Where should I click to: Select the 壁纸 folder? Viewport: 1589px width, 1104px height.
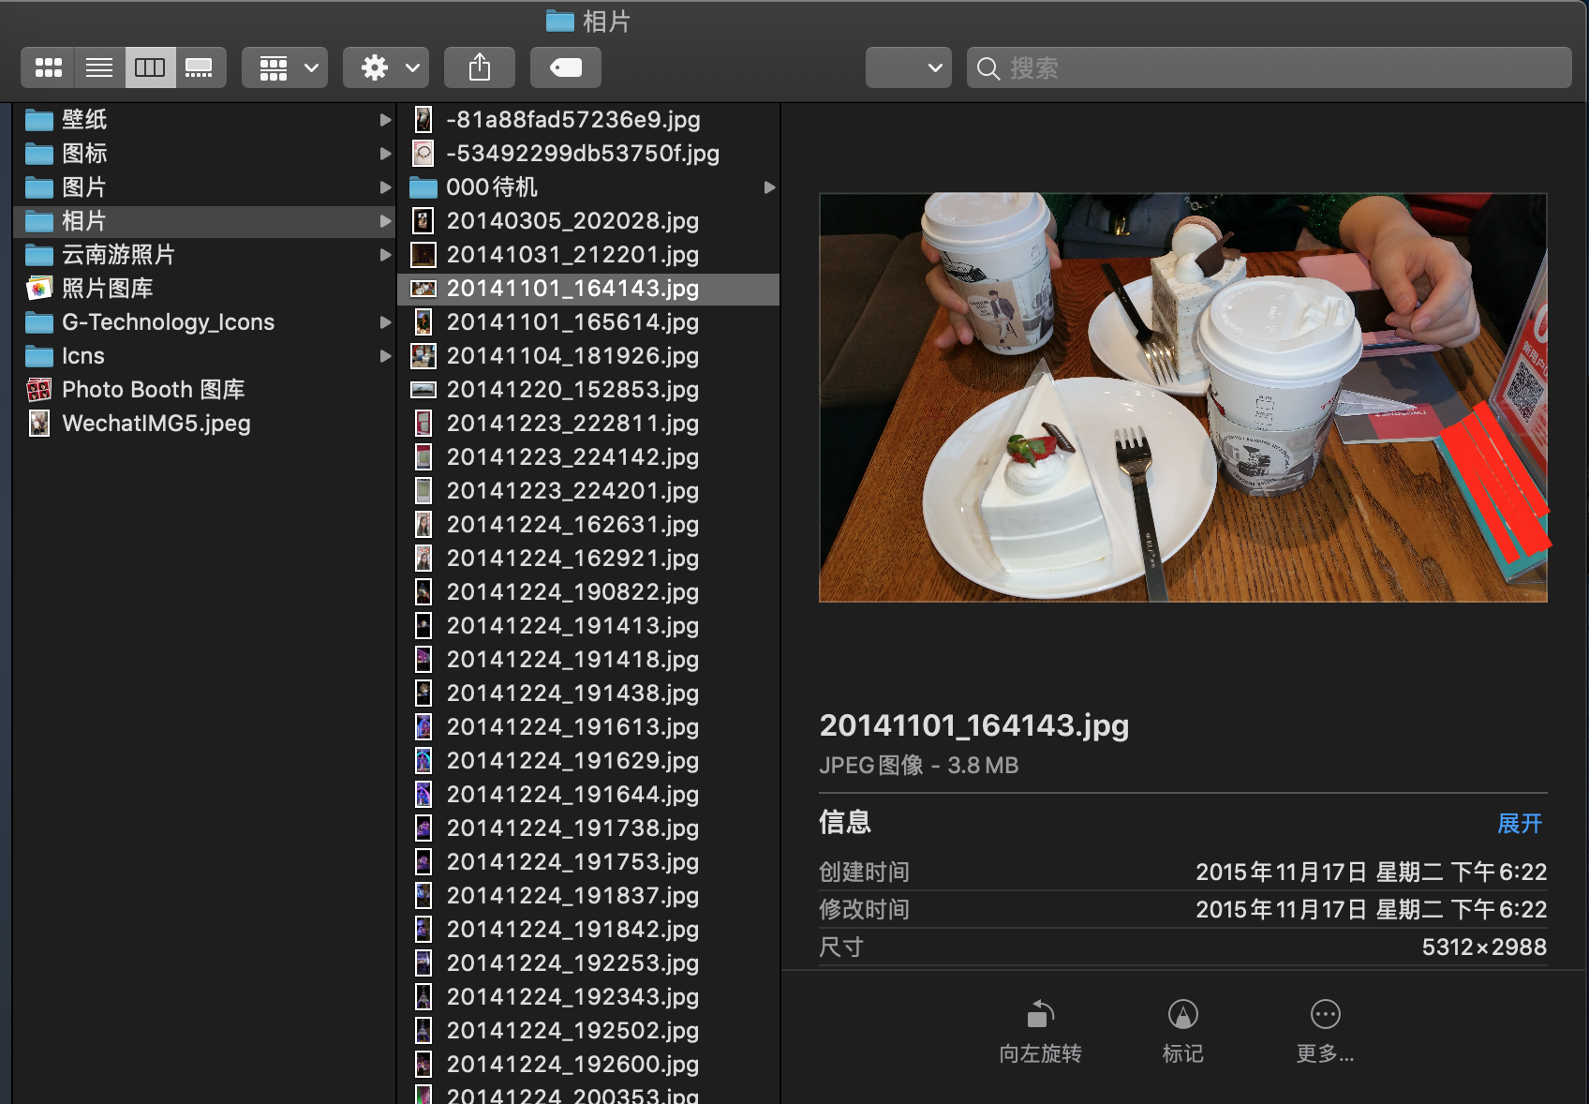(x=206, y=120)
